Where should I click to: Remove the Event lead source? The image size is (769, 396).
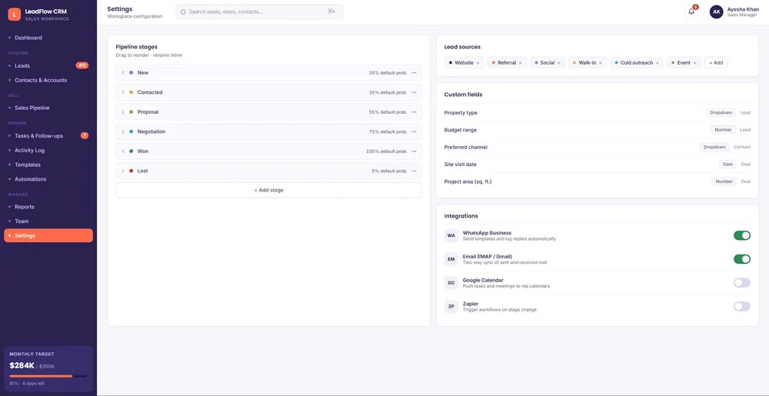pyautogui.click(x=694, y=63)
